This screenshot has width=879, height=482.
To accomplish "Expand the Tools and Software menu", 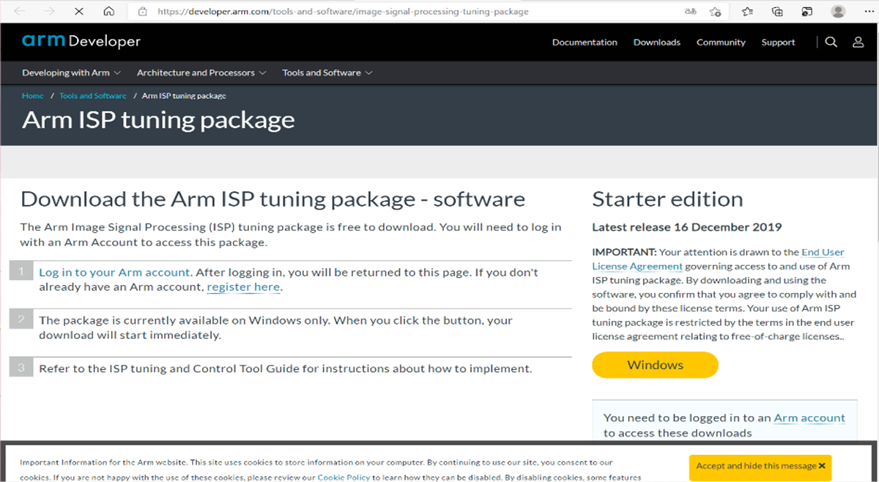I will tap(327, 73).
